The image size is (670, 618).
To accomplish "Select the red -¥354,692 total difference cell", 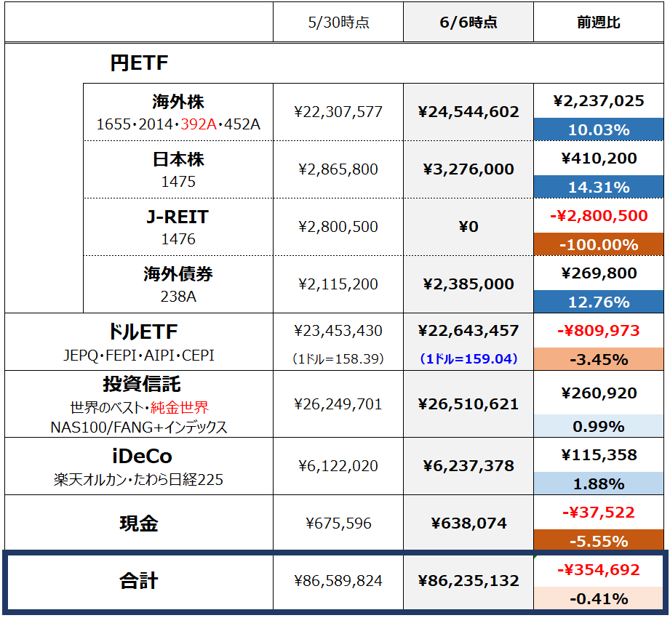I will coord(598,570).
